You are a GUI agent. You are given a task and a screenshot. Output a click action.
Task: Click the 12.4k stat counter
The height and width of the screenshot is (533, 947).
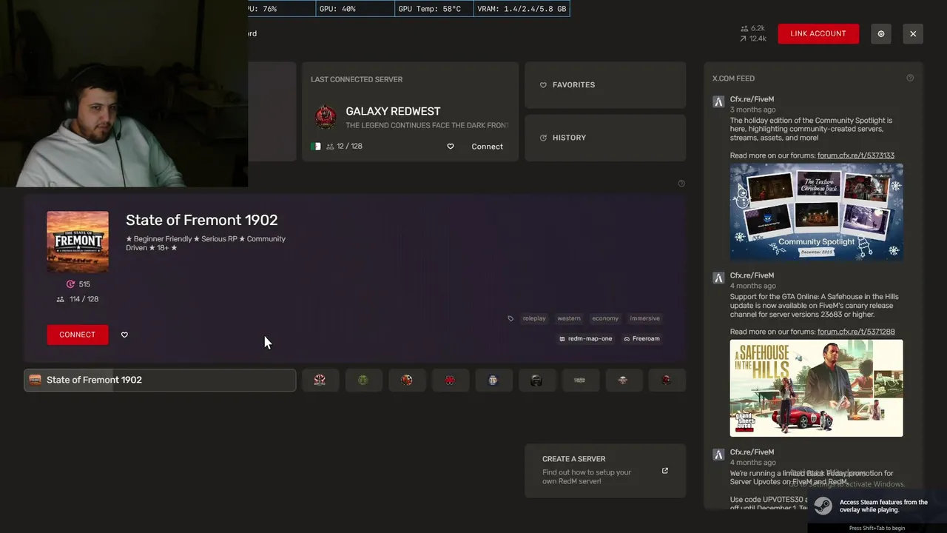752,38
